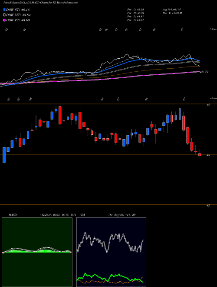The image size is (217, 287).
Task: Select the 'DOW MT: 45.84' legend text
Action: (18, 15)
